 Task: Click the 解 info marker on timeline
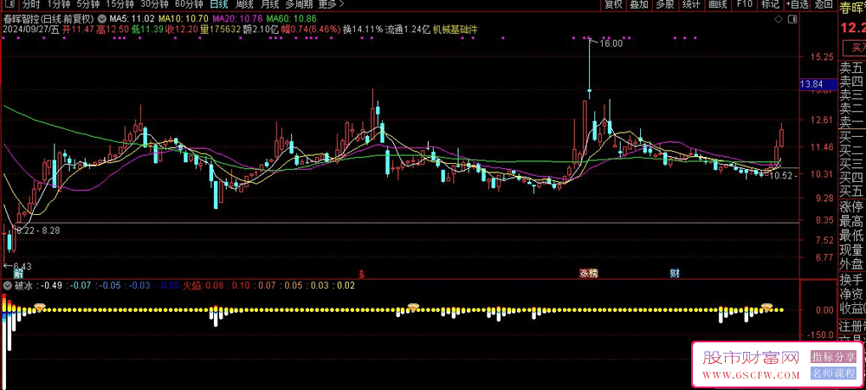click(18, 274)
